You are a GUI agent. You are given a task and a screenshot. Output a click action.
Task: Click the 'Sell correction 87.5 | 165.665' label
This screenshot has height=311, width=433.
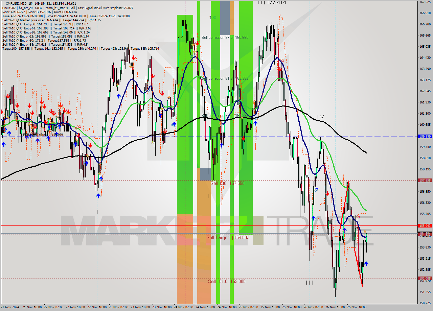pos(225,38)
